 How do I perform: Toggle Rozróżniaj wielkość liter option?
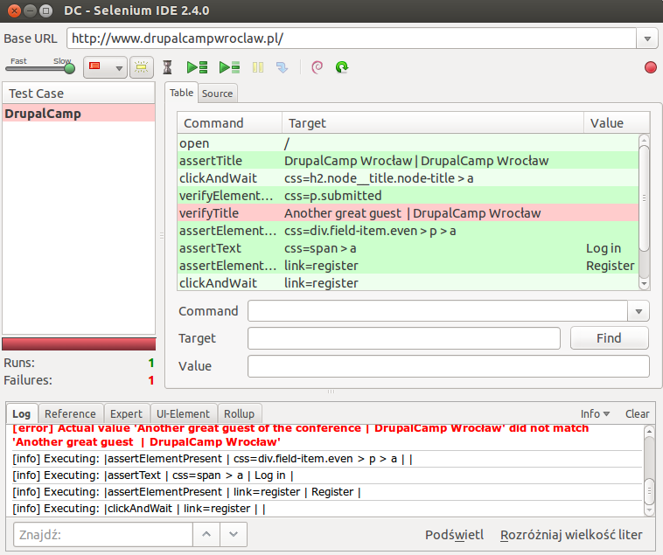[x=571, y=535]
